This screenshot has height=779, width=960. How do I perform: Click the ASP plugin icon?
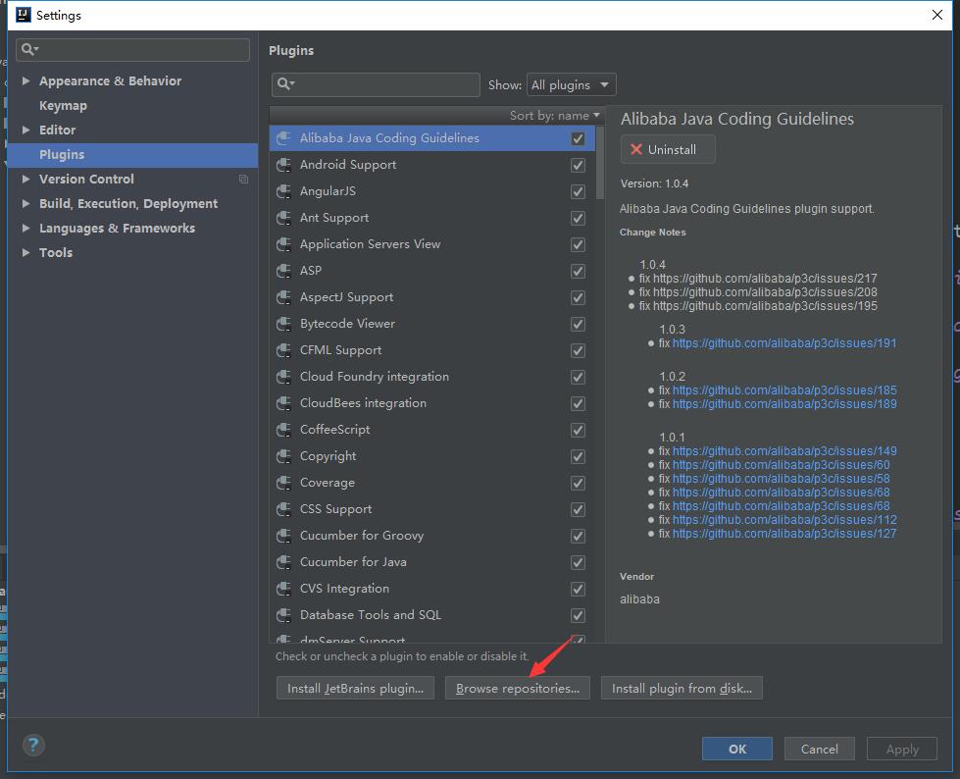click(283, 271)
